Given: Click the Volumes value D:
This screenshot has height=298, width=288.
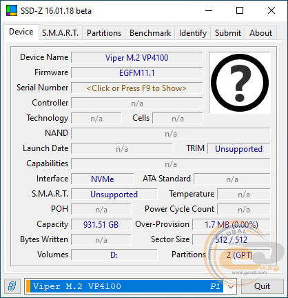Looking at the screenshot, I should [x=114, y=255].
